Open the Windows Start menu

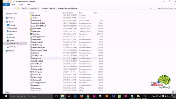pyautogui.click(x=5, y=96)
